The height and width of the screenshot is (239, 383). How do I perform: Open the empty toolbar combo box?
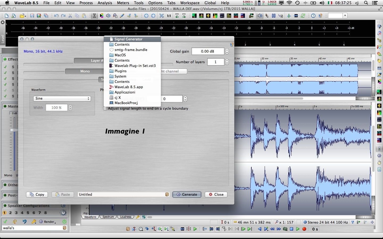[338, 16]
